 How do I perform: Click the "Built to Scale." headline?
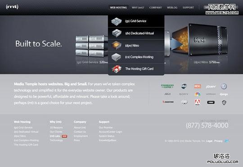point(39,43)
